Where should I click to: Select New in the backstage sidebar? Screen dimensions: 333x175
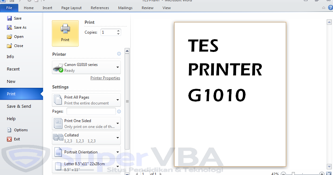[11, 82]
